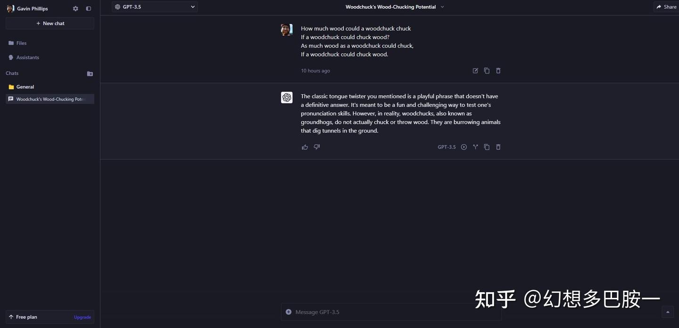
Task: Expand the message input send options
Action: pos(667,312)
